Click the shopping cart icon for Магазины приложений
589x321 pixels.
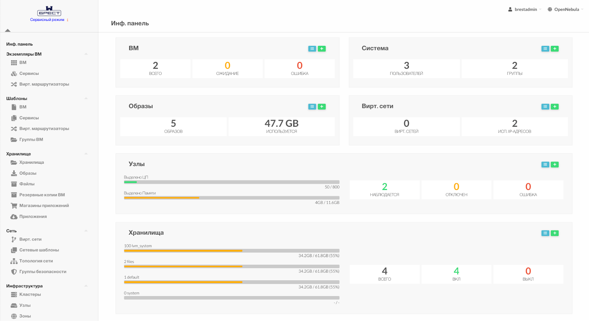coord(14,206)
